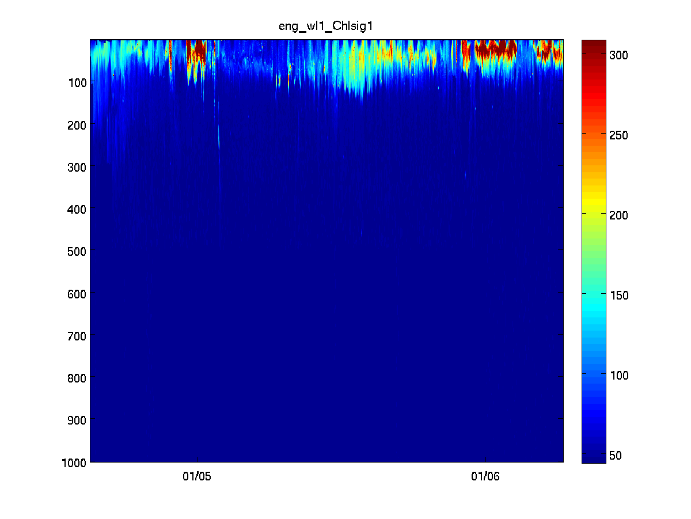Click the plot title eng_wl1_Chlsig1
The image size is (691, 519).
pos(327,26)
